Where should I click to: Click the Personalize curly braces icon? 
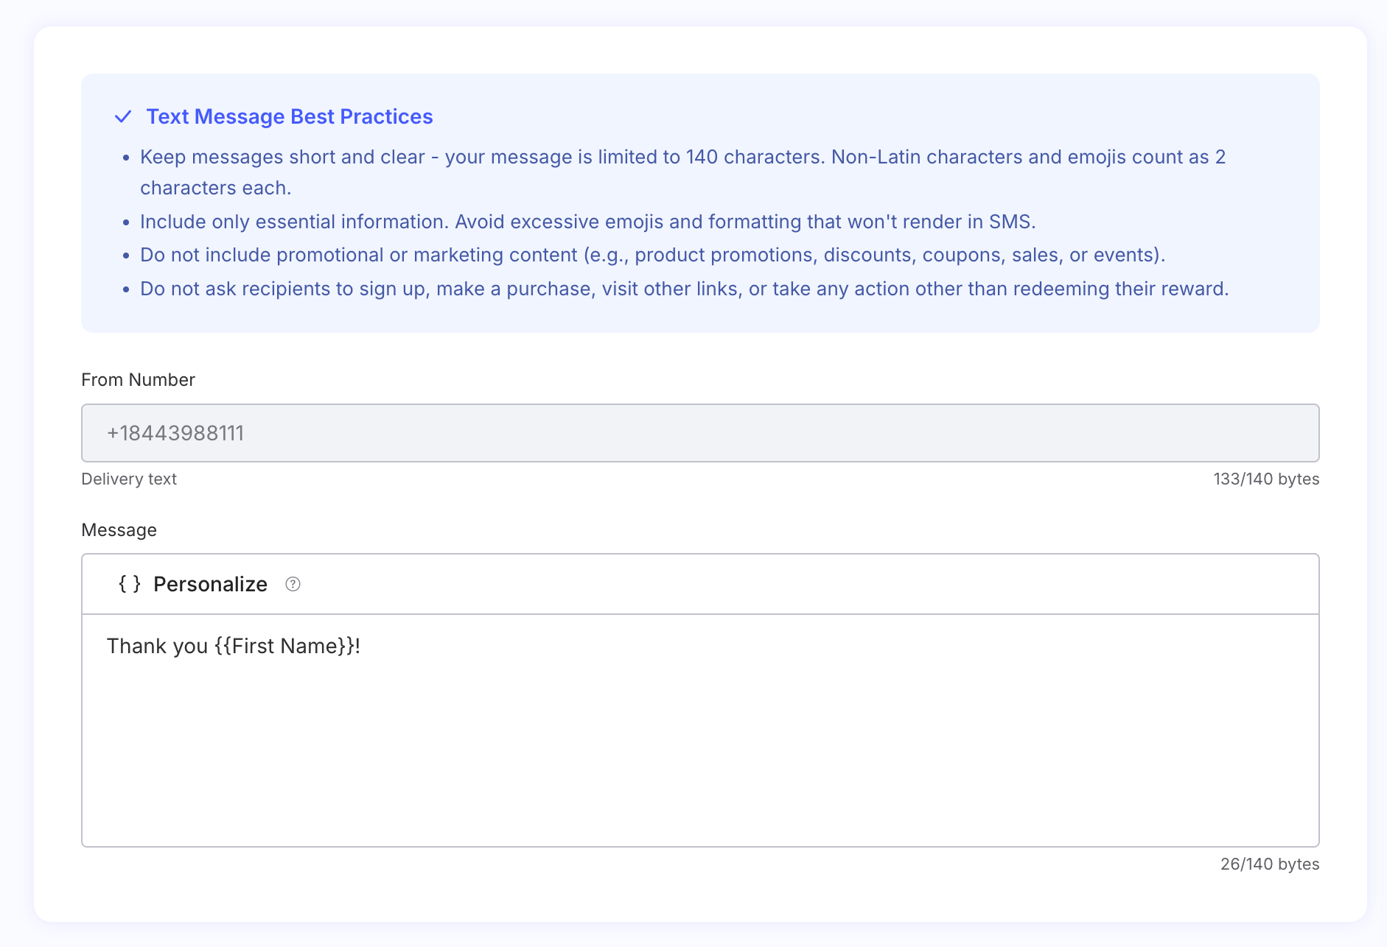click(130, 584)
